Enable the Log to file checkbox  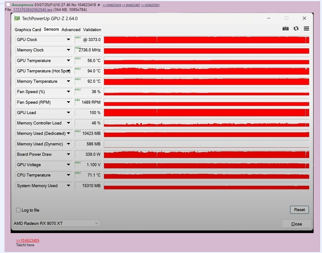(18, 210)
